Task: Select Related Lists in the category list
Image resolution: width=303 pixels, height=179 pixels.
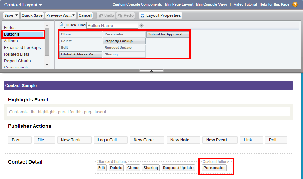Action: point(16,54)
